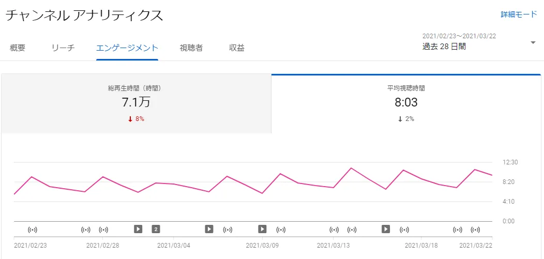Select the 収益 tab

(237, 48)
